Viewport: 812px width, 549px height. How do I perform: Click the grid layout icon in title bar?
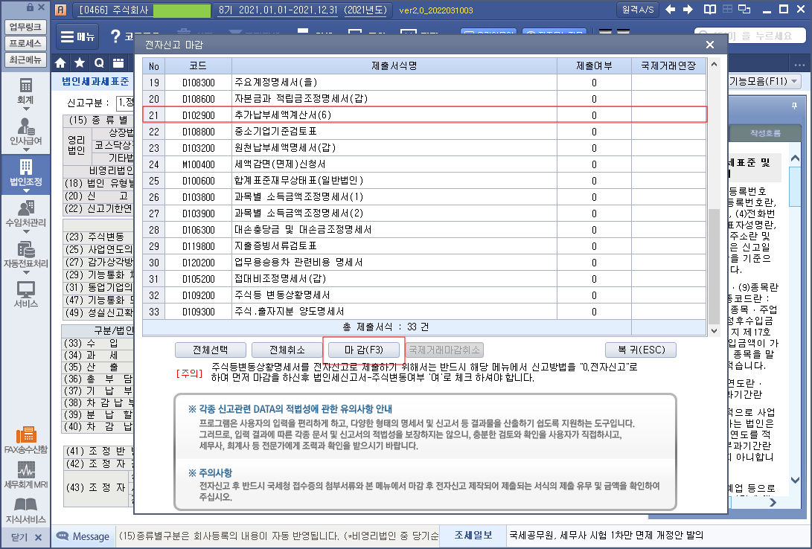pyautogui.click(x=727, y=9)
